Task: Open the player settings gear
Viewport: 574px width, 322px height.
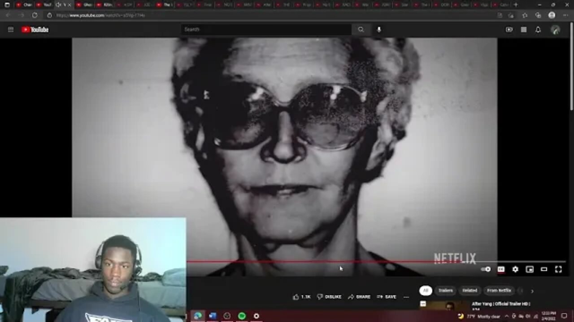Action: [x=515, y=269]
